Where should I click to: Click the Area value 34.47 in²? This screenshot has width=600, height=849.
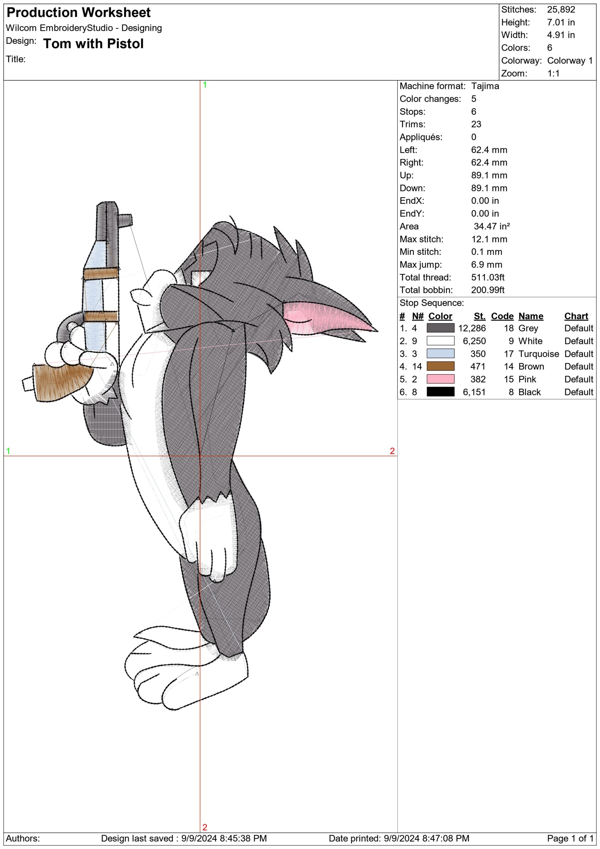492,226
